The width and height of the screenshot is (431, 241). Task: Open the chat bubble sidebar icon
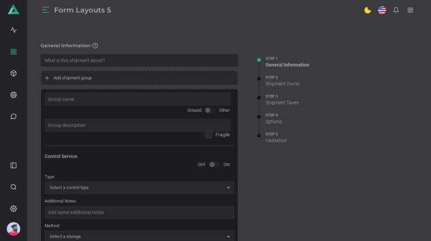(13, 116)
